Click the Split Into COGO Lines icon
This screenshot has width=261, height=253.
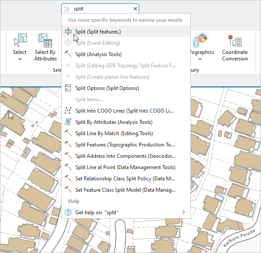tap(68, 111)
